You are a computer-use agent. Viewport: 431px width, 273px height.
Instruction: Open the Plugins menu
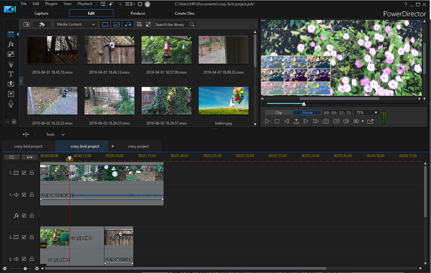[51, 4]
